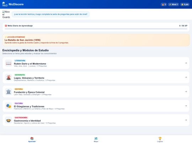Open Fundación y Época Colonial arrow
The image size is (192, 144).
pyautogui.click(x=186, y=91)
